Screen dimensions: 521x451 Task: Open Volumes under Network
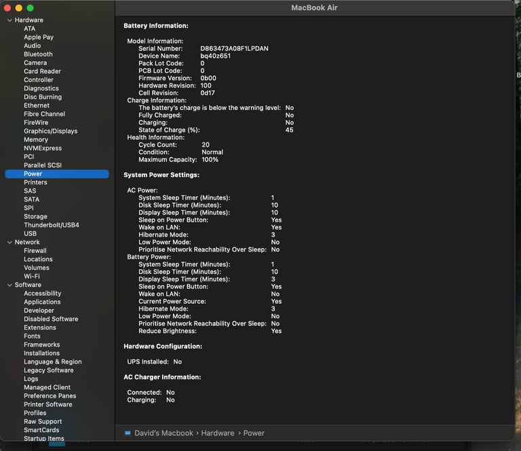(37, 268)
